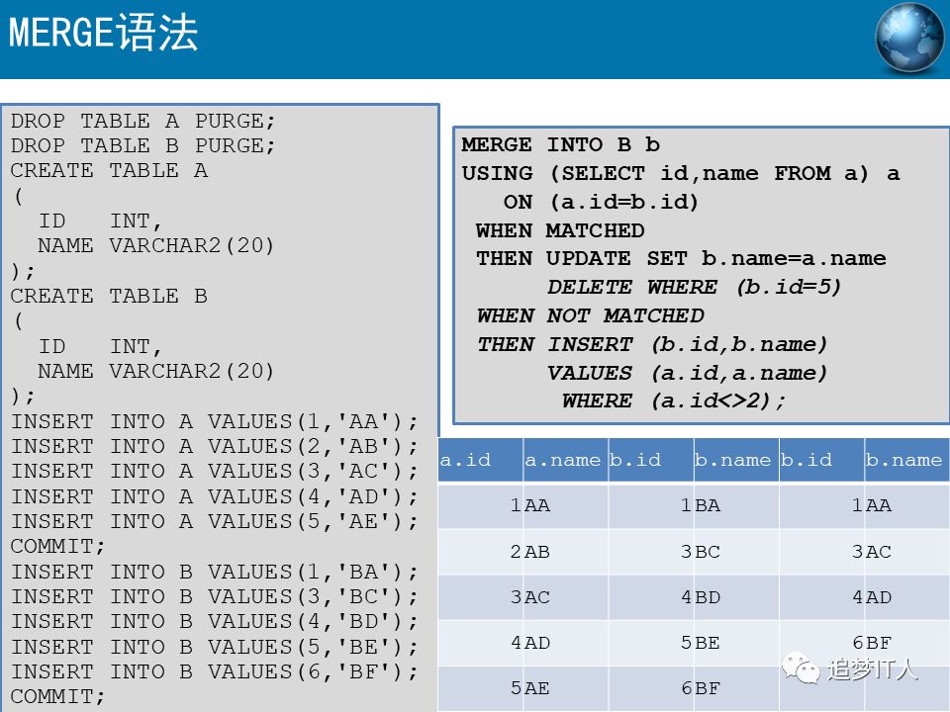Select the line 'DROP TABLE B PURGE;'
The image size is (950, 712).
pyautogui.click(x=142, y=146)
